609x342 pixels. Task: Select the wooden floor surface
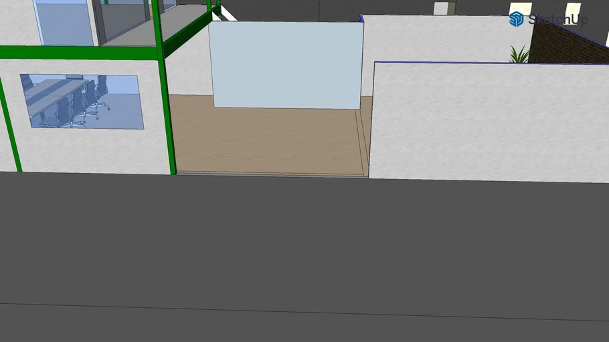click(x=268, y=137)
